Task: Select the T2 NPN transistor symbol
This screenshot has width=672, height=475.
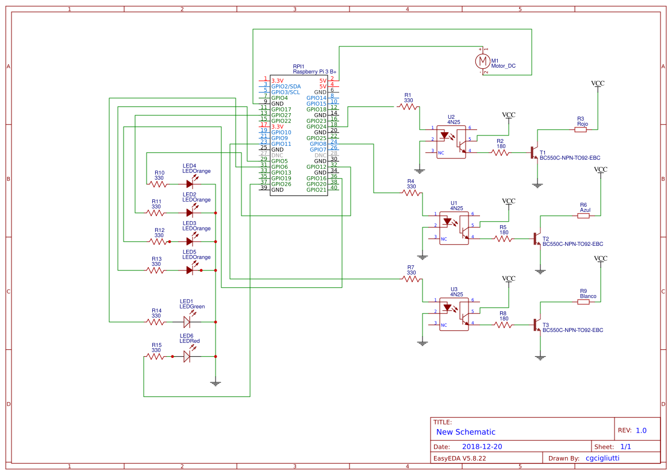Action: coord(537,238)
